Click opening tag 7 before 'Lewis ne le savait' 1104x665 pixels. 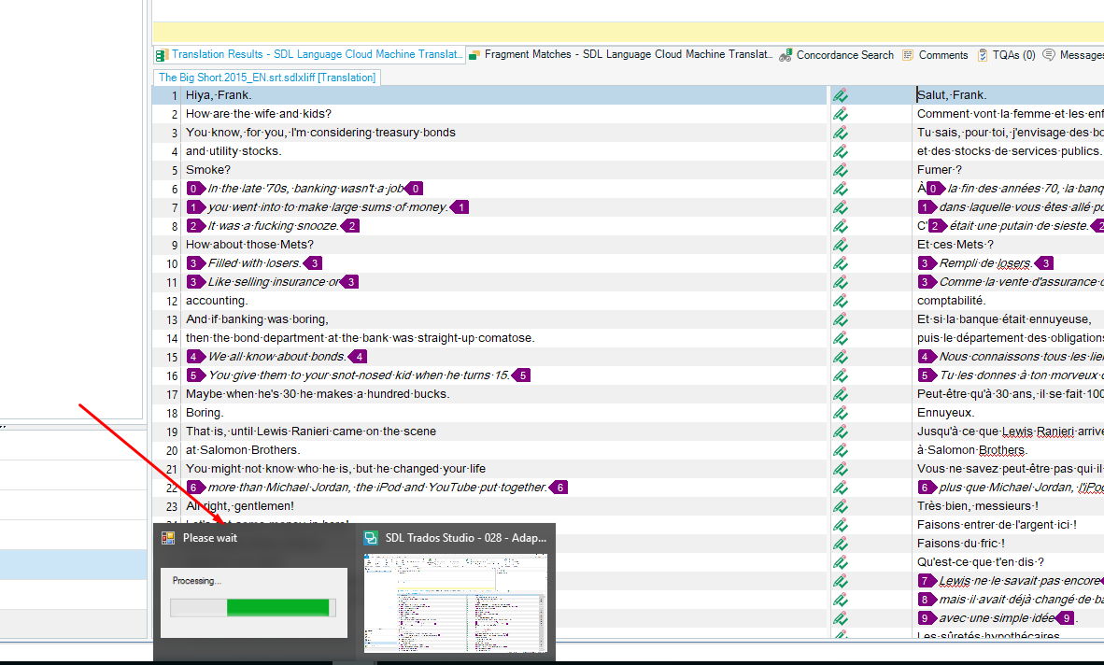tap(927, 581)
